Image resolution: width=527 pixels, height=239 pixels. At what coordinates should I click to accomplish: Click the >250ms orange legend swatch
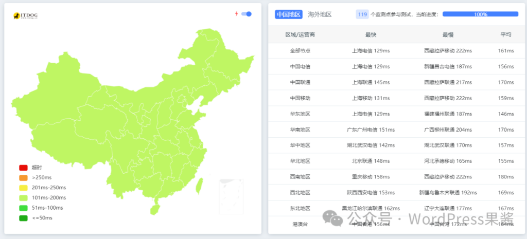23,177
